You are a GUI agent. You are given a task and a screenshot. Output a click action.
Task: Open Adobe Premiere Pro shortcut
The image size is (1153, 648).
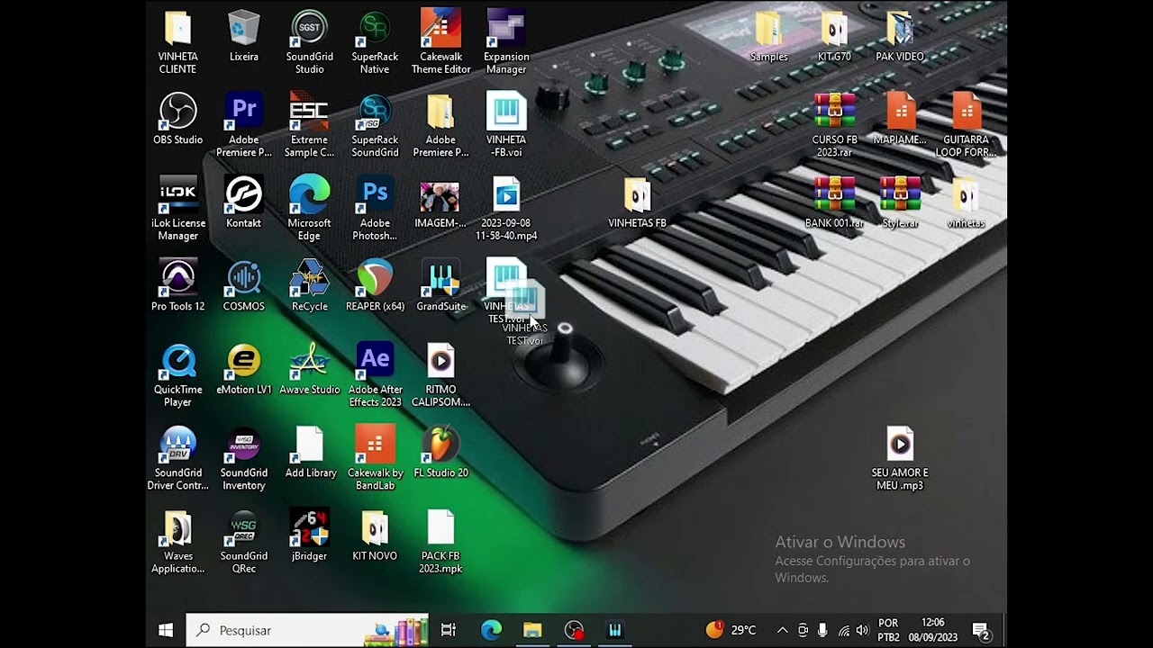pyautogui.click(x=243, y=125)
